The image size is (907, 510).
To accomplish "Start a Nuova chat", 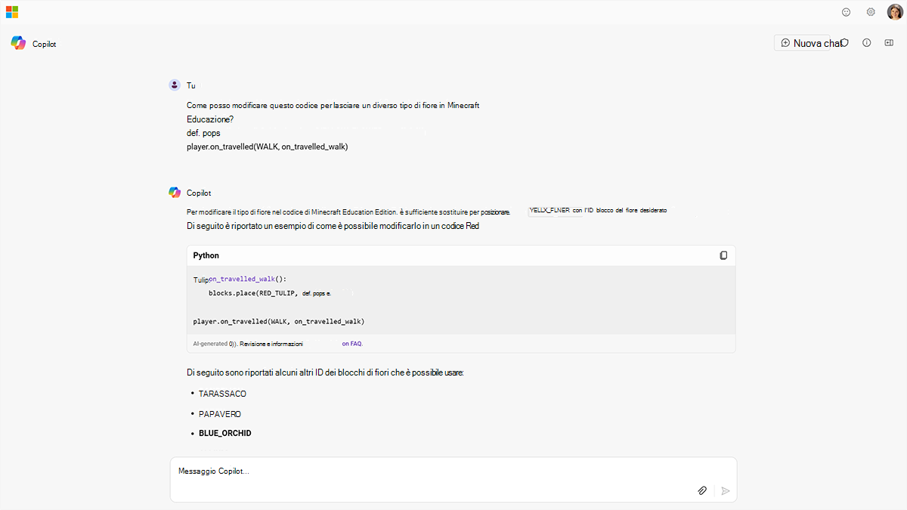I will [807, 43].
